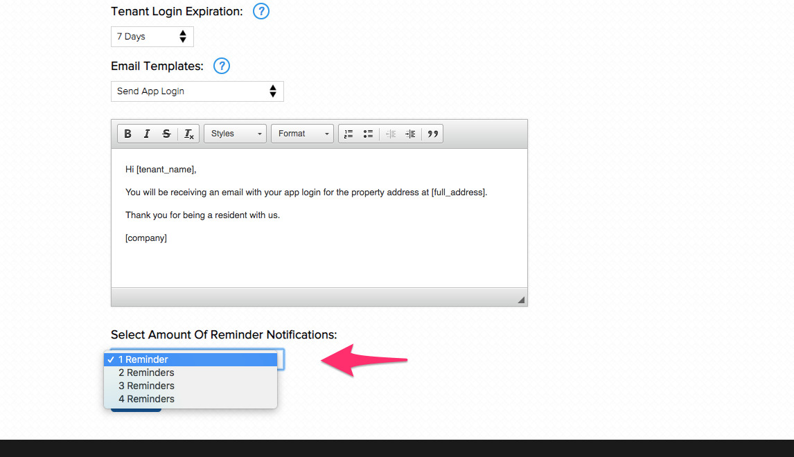
Task: Click the [full_address] placeholder line
Action: [x=306, y=192]
